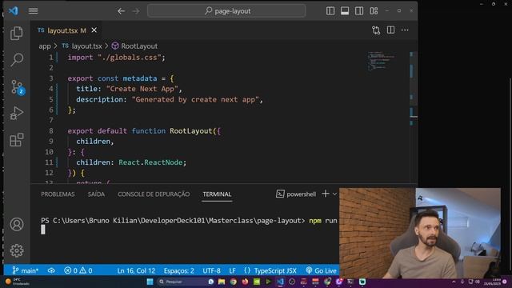Click the app breadcrumb segment
512x288 pixels.
(x=45, y=46)
